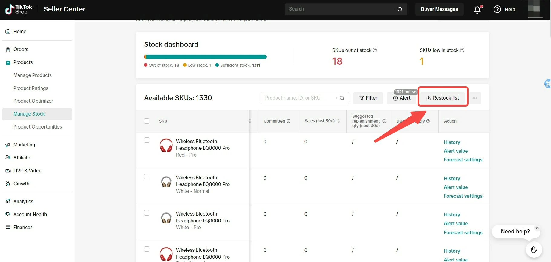Click the Committed column help icon
Image resolution: width=551 pixels, height=262 pixels.
point(289,121)
